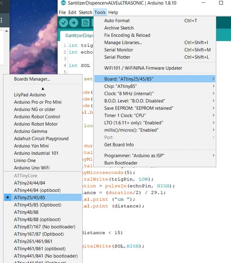Choose Auto Format
231x263 pixels.
(x=154, y=21)
